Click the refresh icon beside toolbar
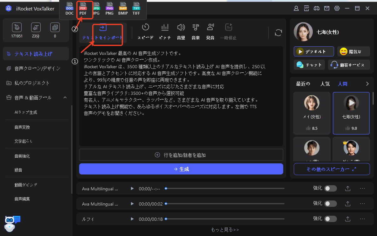The width and height of the screenshot is (377, 236). pyautogui.click(x=278, y=33)
